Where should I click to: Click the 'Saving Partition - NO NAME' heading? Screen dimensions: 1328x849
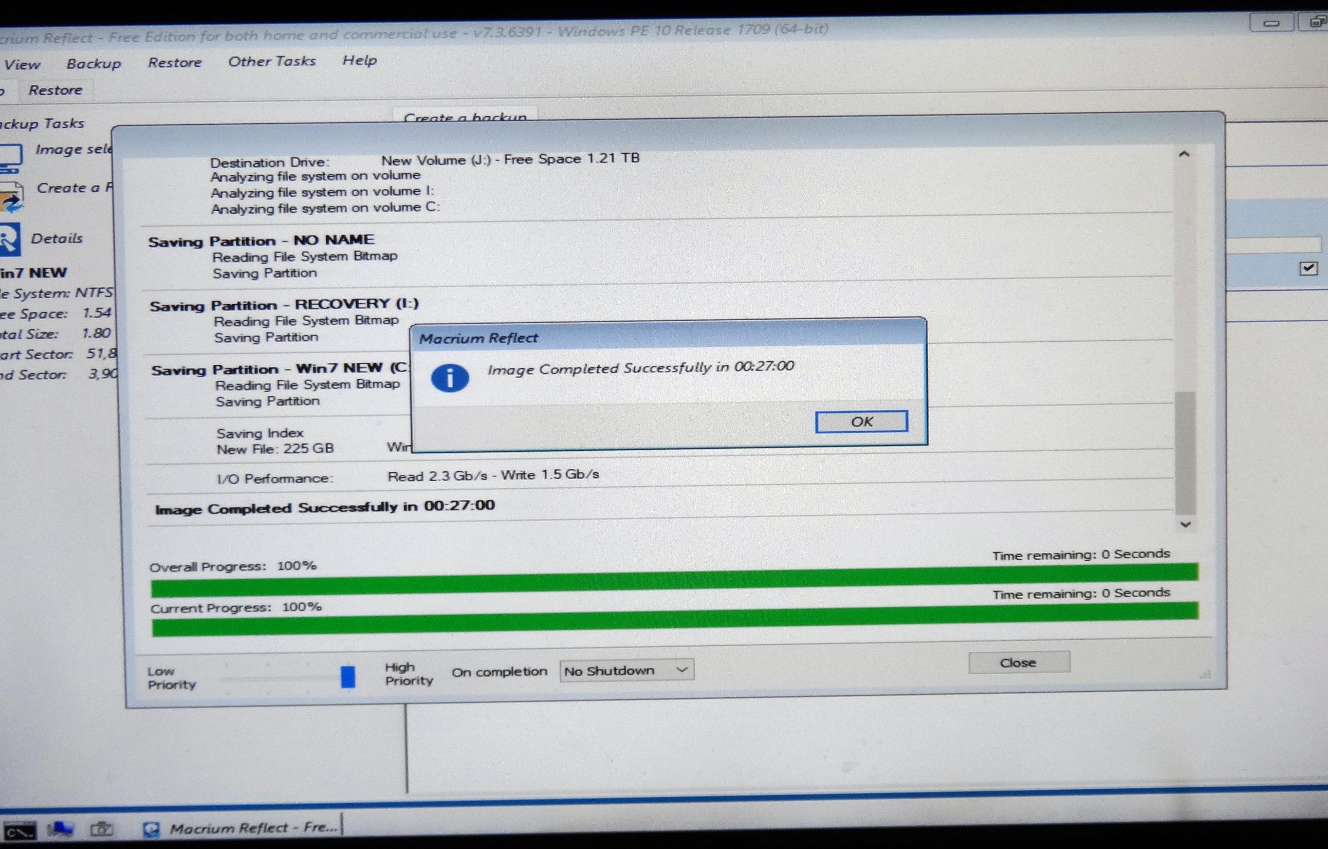262,241
